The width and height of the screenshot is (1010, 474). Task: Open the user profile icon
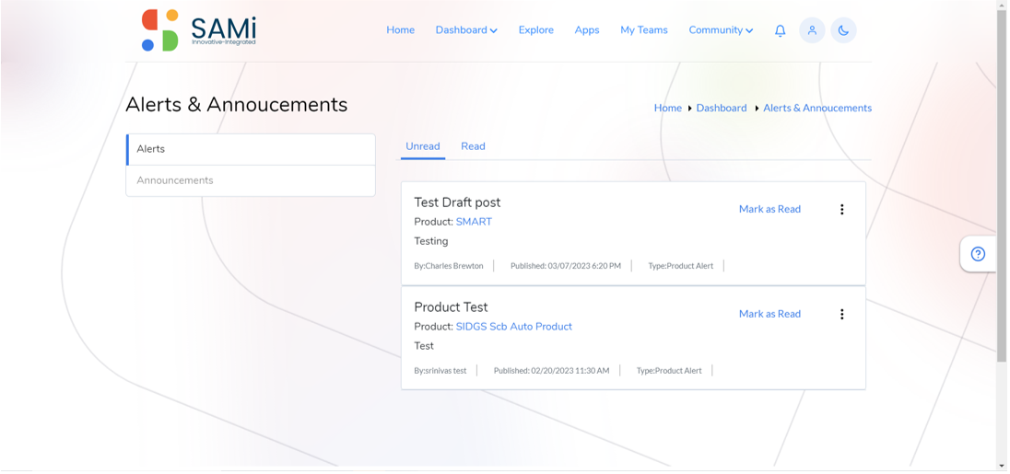click(812, 30)
